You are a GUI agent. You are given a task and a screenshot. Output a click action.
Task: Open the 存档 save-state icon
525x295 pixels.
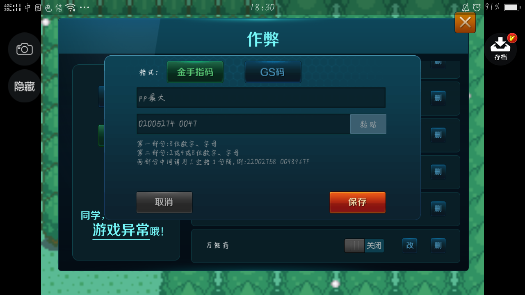point(500,49)
